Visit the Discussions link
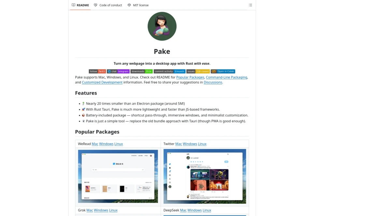 click(x=213, y=83)
